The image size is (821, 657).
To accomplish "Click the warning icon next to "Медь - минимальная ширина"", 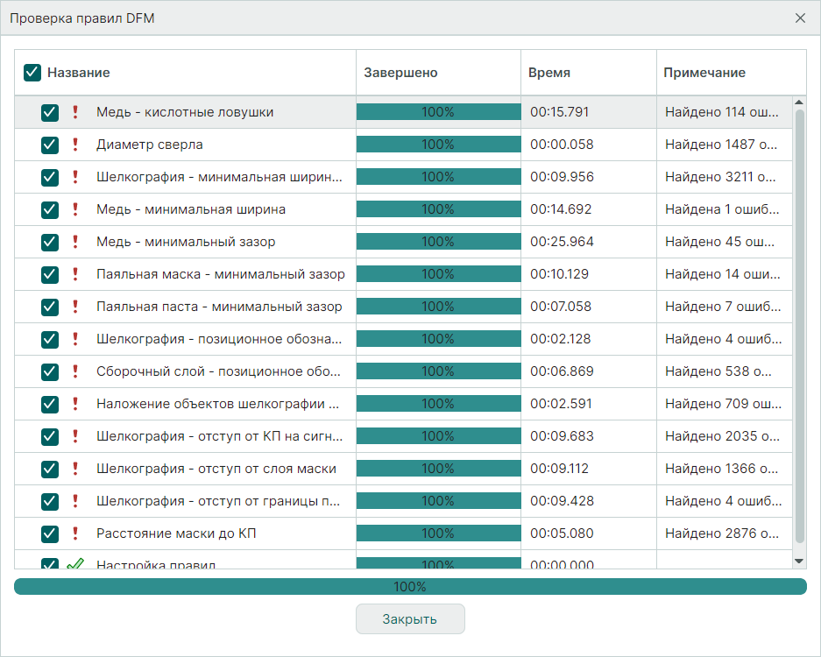I will [x=75, y=209].
